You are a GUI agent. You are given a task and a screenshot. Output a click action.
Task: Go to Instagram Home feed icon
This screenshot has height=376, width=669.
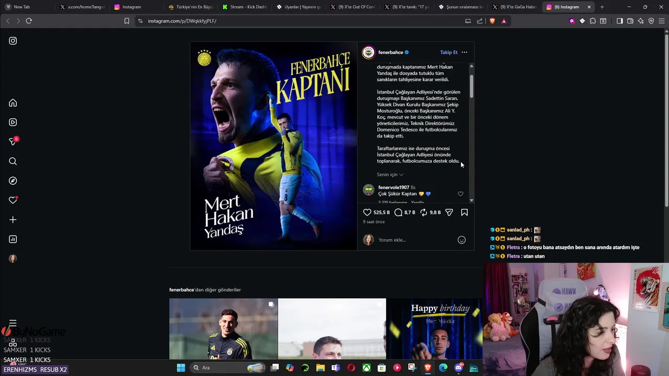pyautogui.click(x=13, y=103)
